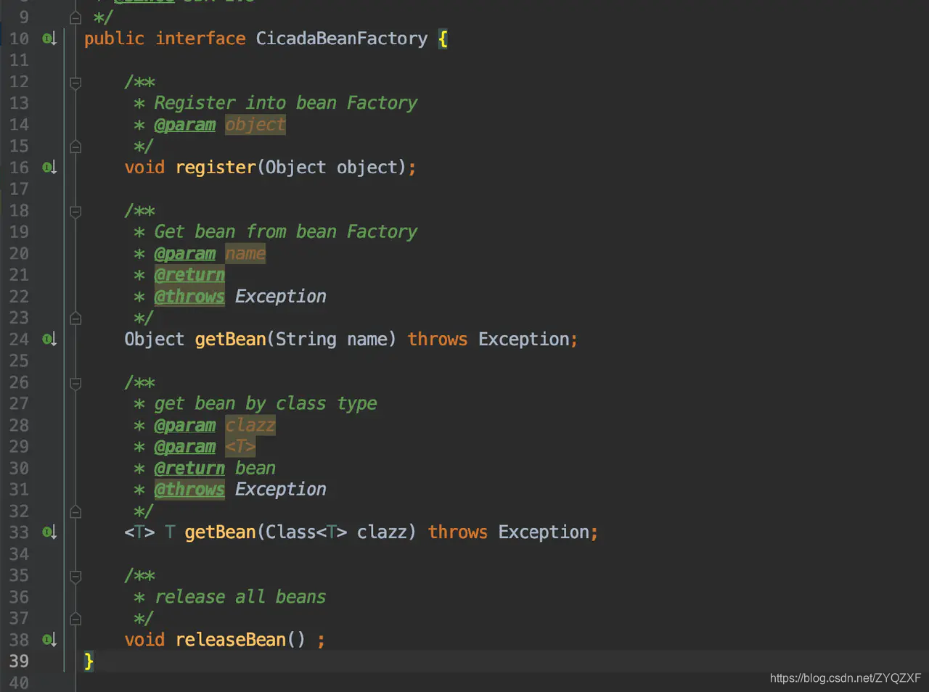Click the 'register' method name
This screenshot has height=692, width=929.
click(x=216, y=168)
